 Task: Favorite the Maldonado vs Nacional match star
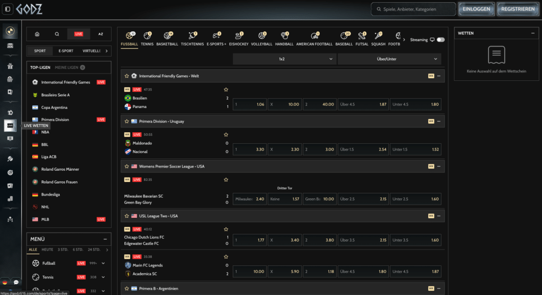[x=225, y=135]
